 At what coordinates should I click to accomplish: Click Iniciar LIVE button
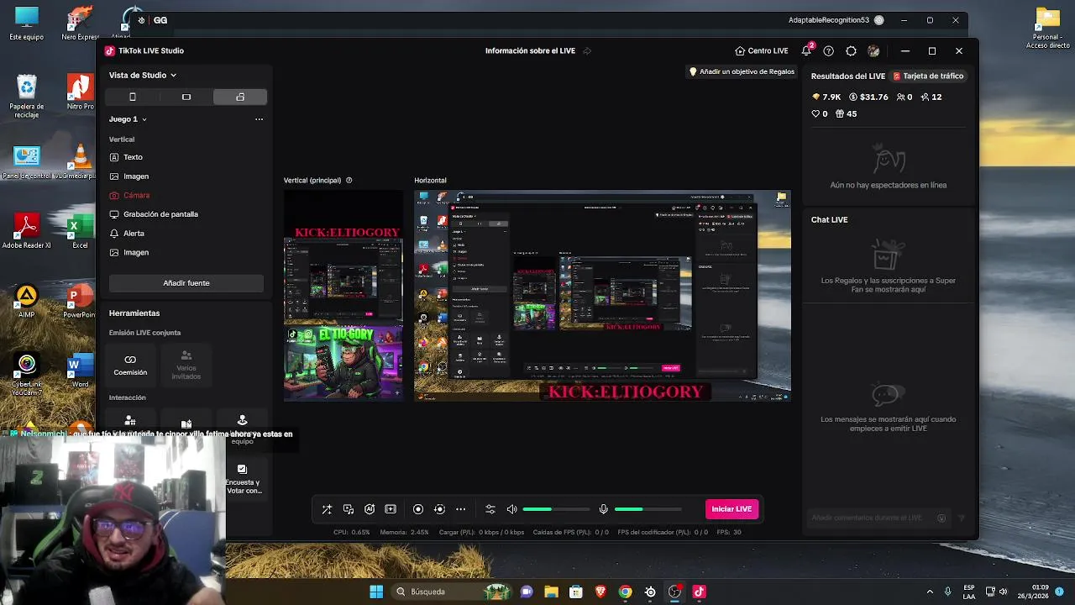tap(732, 509)
